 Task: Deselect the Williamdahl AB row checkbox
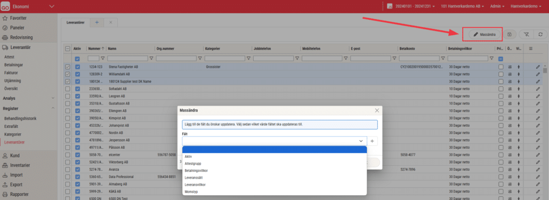[68, 74]
